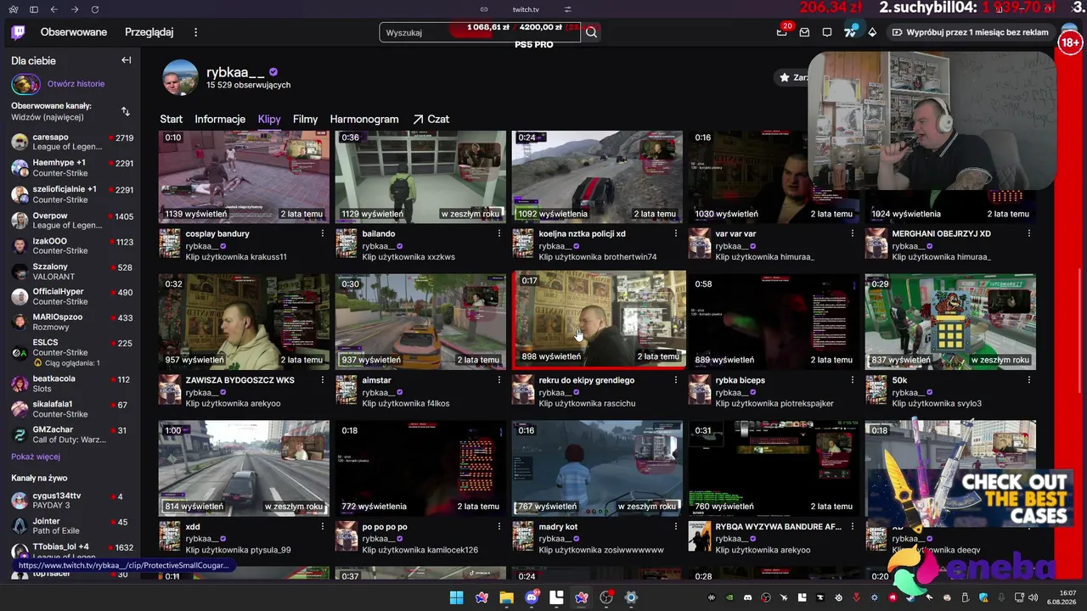Click the Wyszukaj search field
Viewport: 1087px width, 611px height.
point(480,32)
